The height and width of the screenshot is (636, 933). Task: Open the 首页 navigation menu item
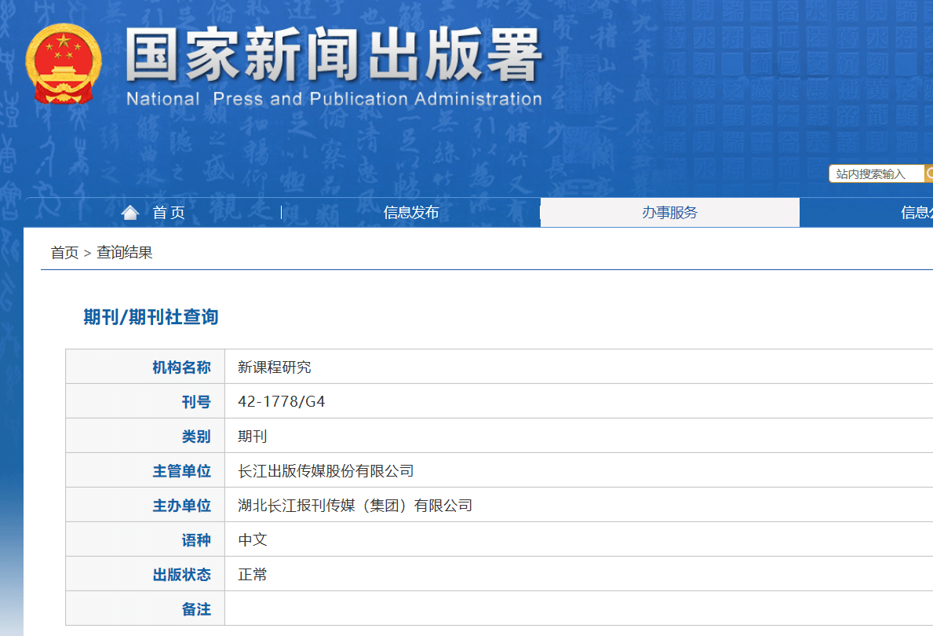169,213
